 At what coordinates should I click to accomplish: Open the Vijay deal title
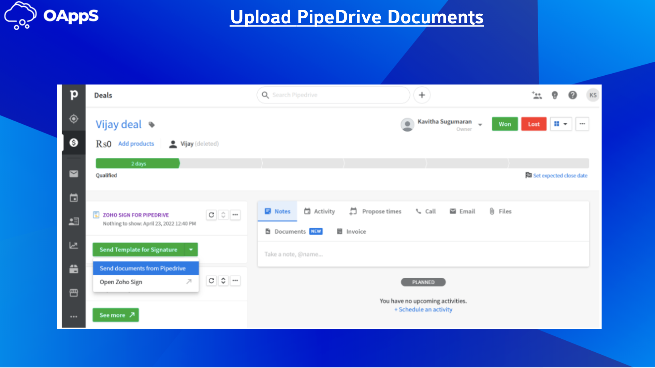pos(118,124)
